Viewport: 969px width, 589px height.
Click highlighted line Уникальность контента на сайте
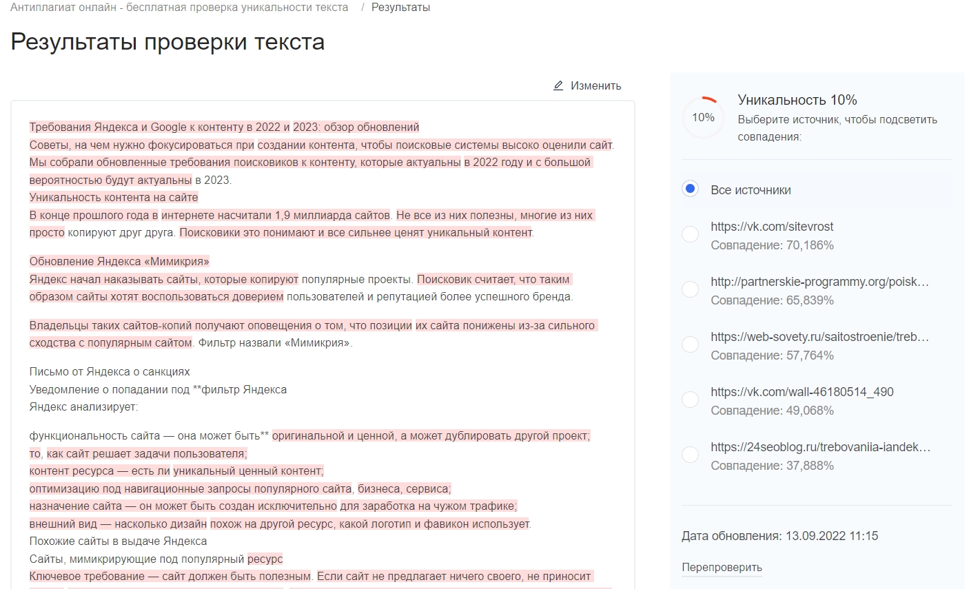point(114,198)
